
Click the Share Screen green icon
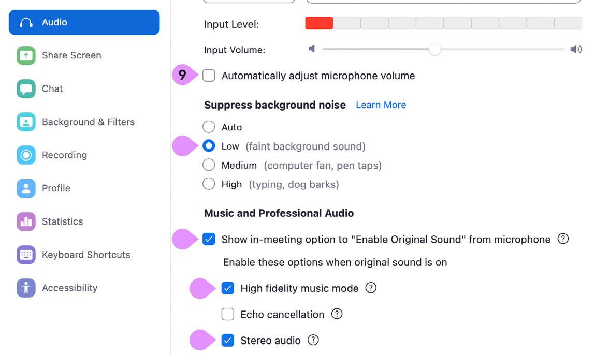[26, 55]
